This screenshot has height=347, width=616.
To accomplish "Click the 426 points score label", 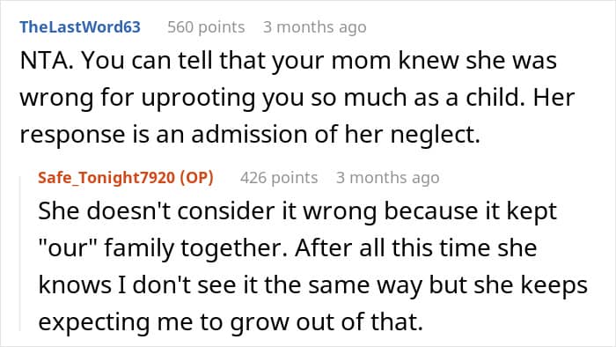I will pos(279,178).
